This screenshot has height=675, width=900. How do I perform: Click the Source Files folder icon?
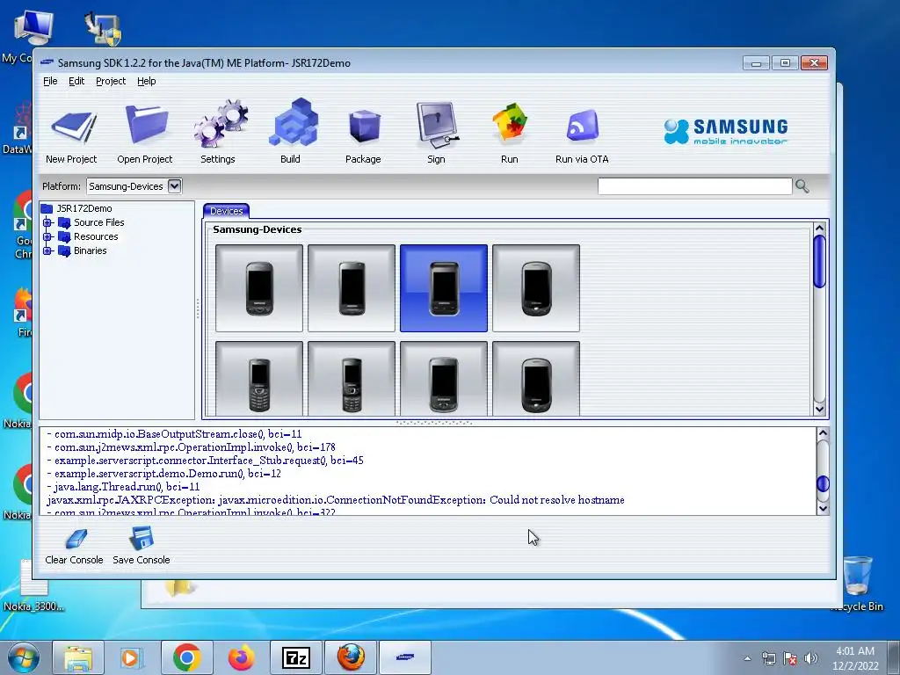[64, 222]
